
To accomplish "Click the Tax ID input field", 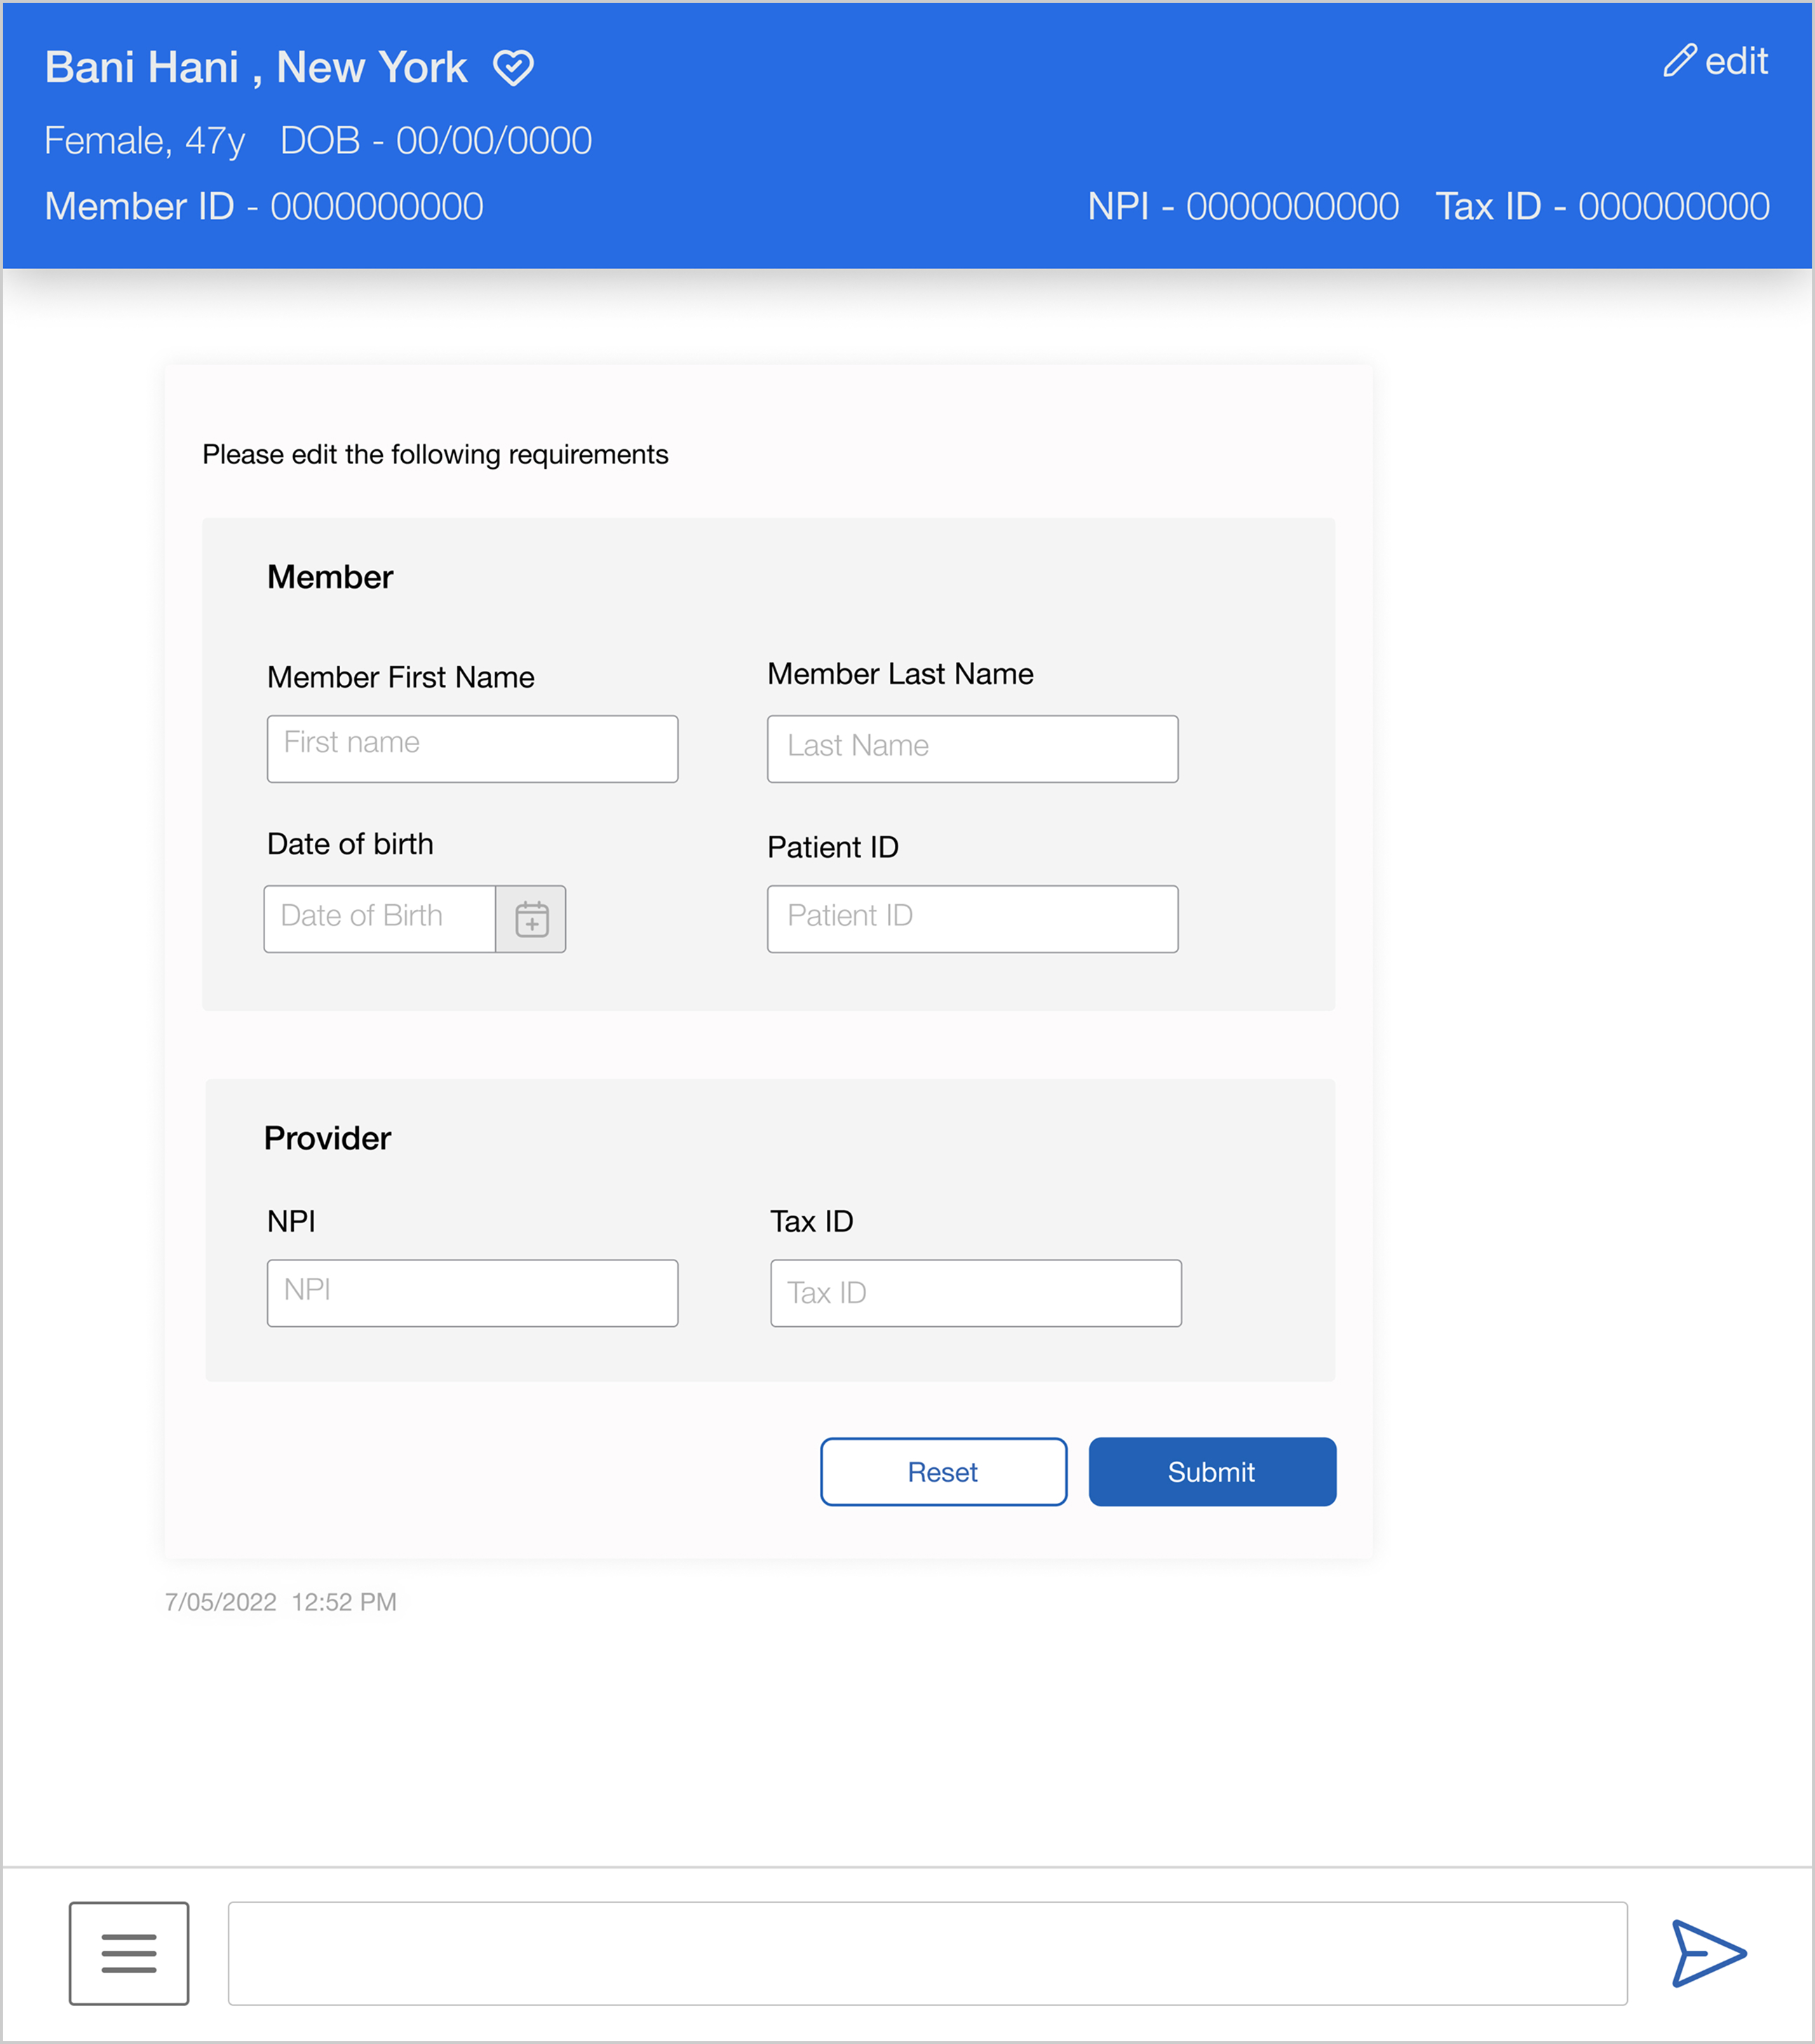I will click(976, 1293).
